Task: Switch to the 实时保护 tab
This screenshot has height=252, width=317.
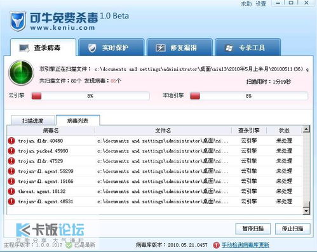Action: pos(111,48)
